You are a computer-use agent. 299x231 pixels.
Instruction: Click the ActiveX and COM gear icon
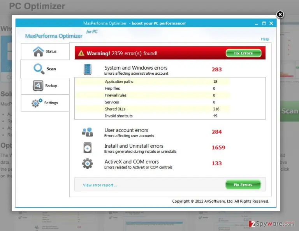pos(88,164)
